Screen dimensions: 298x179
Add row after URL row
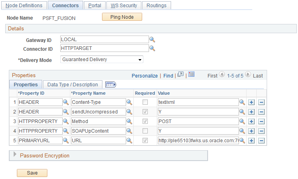click(251, 141)
